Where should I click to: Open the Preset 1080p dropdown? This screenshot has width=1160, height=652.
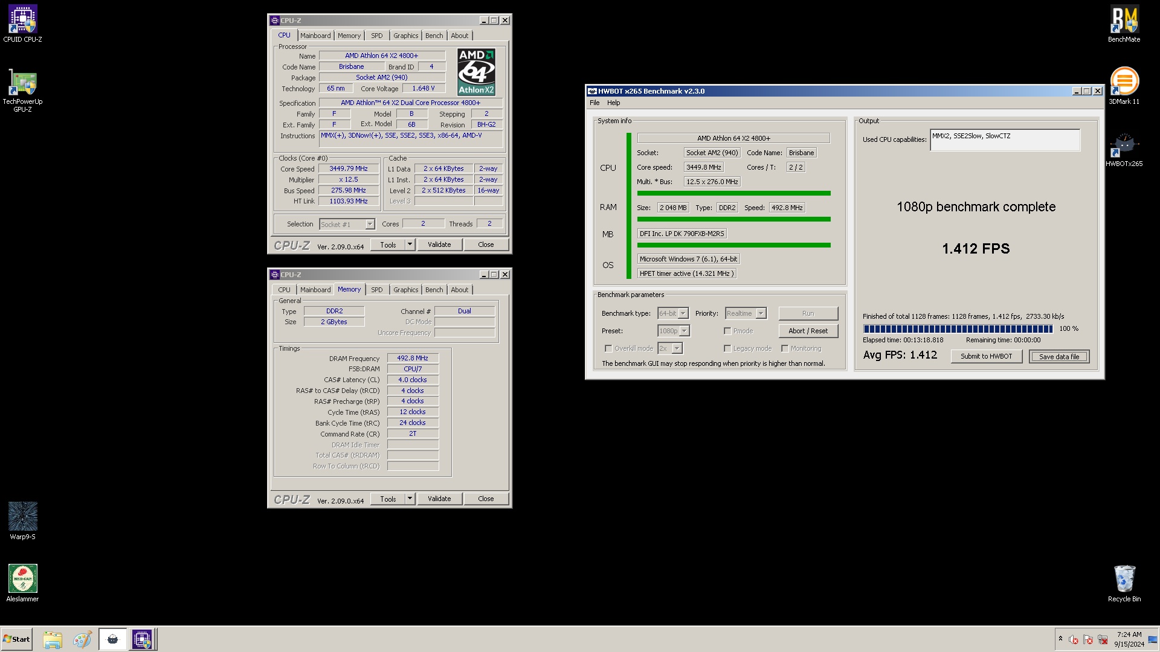[674, 331]
